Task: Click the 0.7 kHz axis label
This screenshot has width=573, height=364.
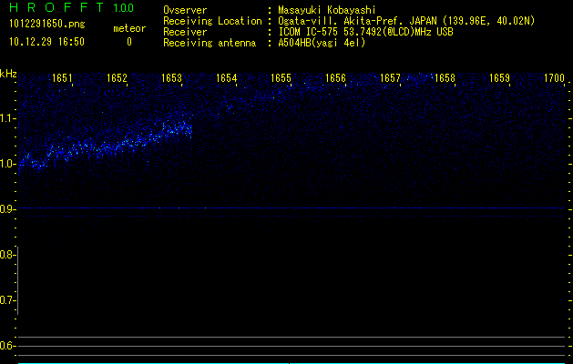Action: pos(7,300)
